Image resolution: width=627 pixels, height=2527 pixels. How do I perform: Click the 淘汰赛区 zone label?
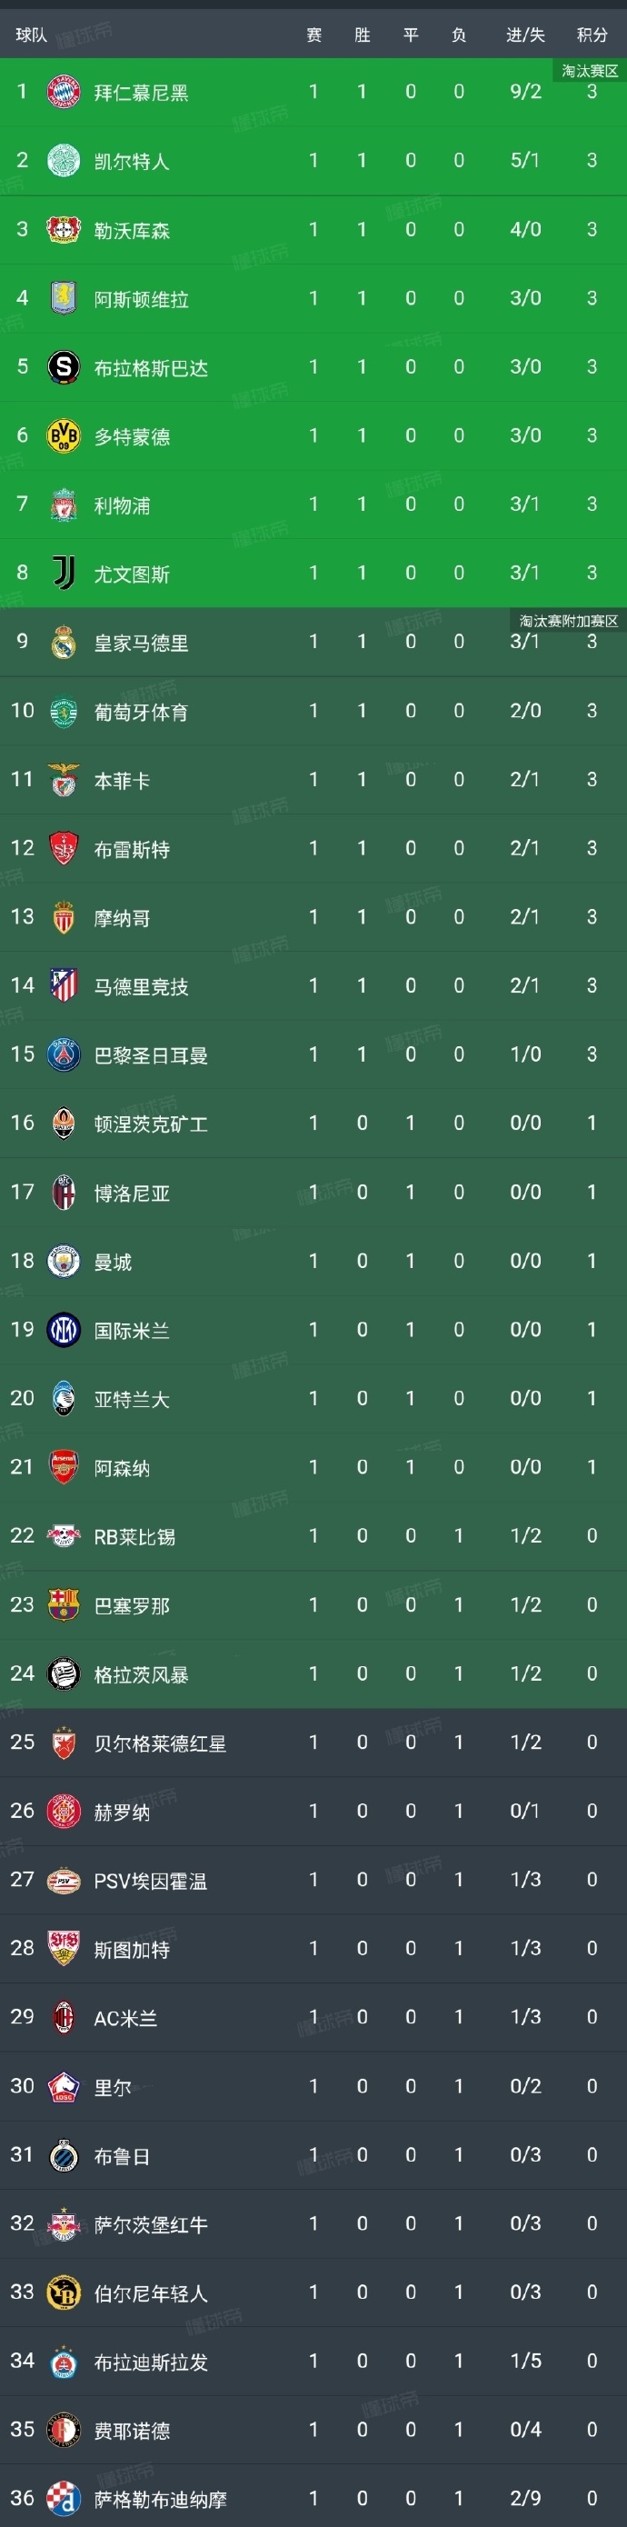(590, 71)
